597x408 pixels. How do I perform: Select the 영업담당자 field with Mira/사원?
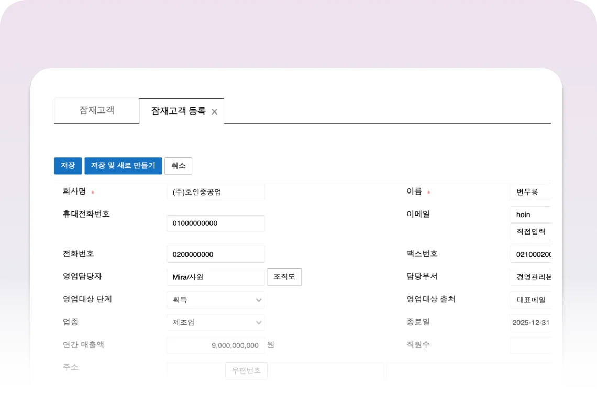tap(215, 277)
